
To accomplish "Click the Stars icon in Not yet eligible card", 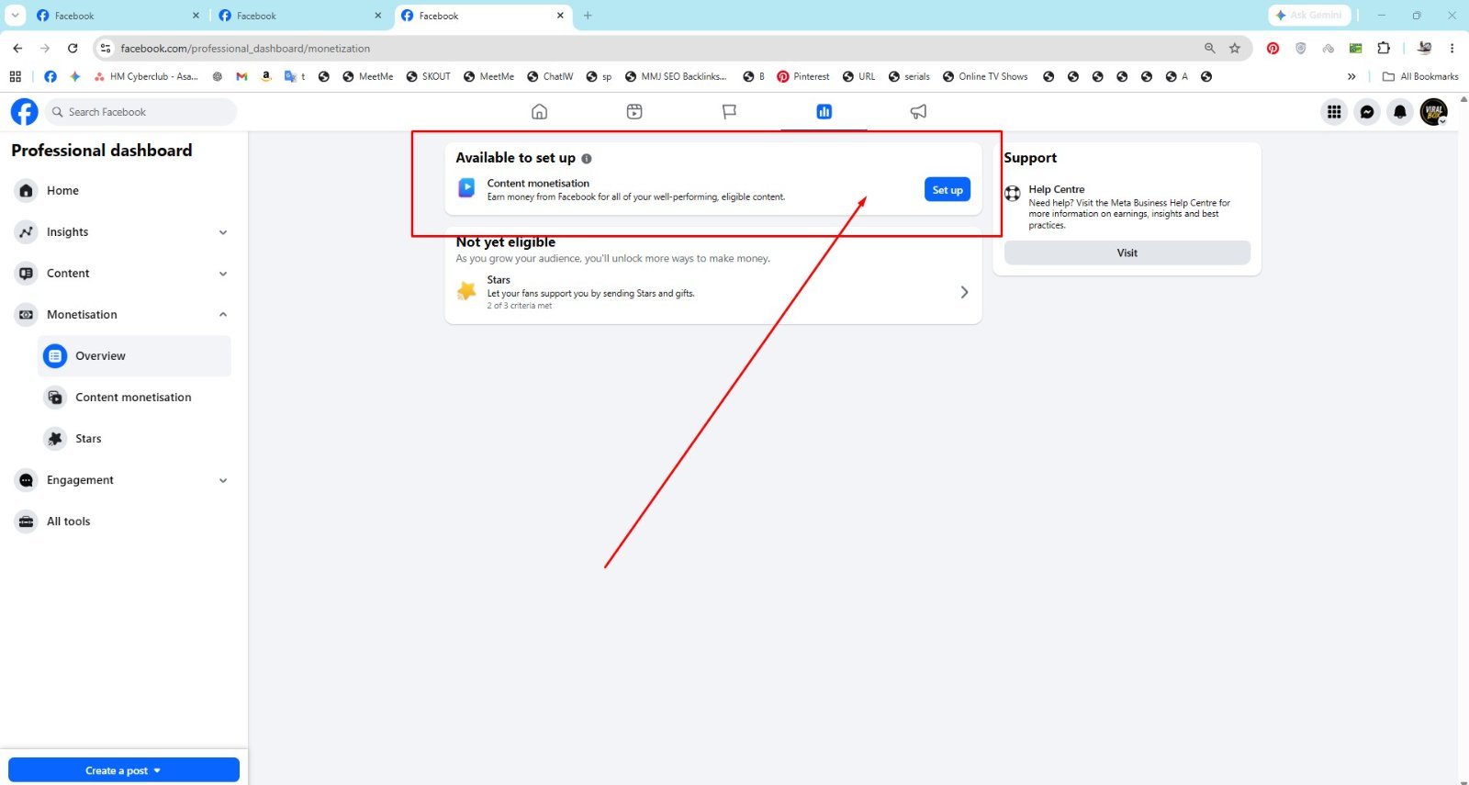I will click(x=466, y=291).
